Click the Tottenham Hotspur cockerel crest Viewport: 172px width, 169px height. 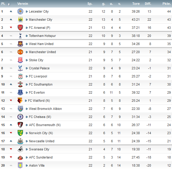pos(20,36)
